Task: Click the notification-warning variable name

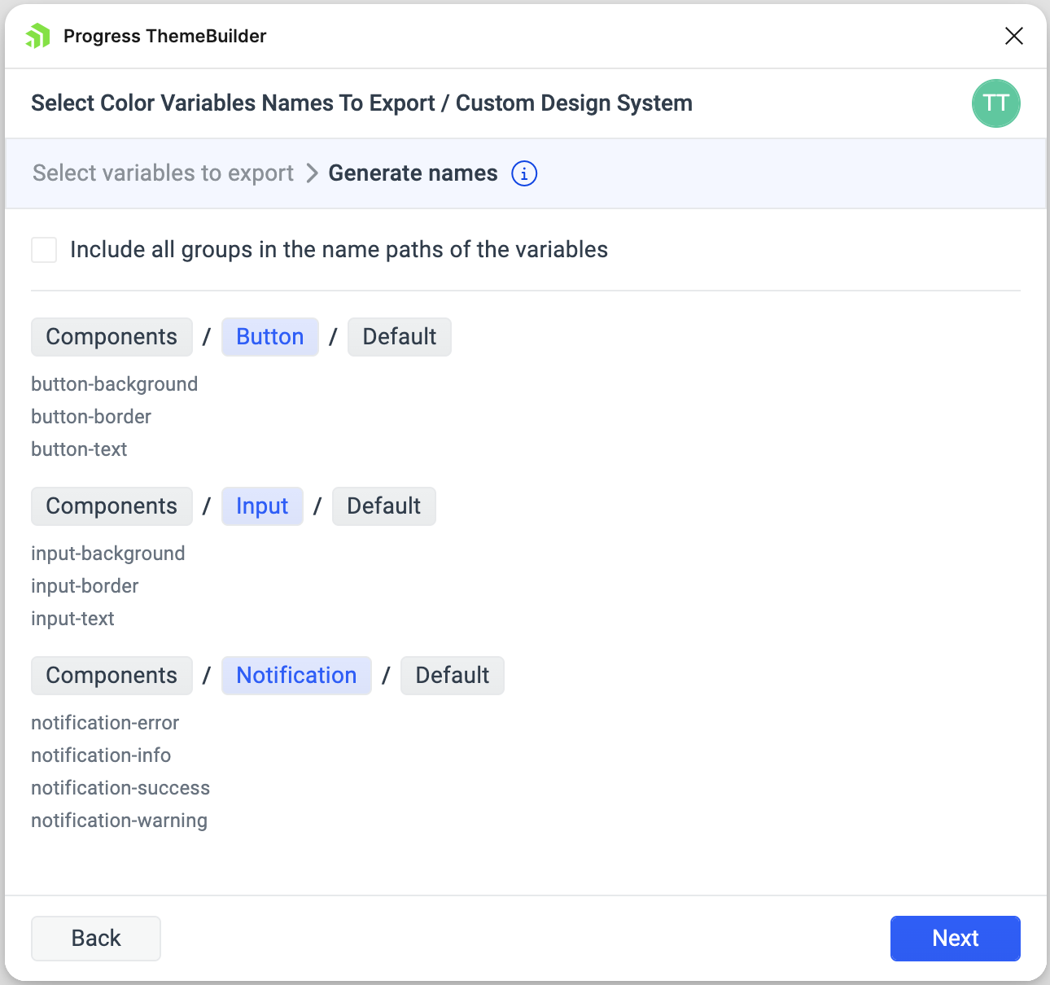Action: point(120,821)
